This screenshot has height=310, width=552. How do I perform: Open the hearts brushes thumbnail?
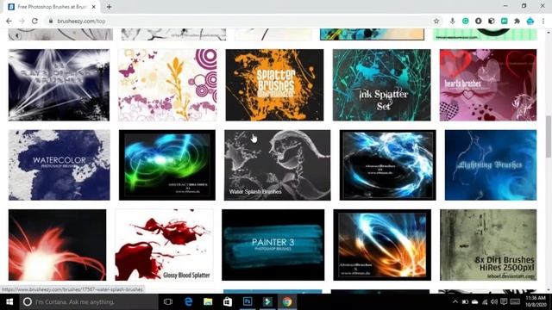pos(488,85)
